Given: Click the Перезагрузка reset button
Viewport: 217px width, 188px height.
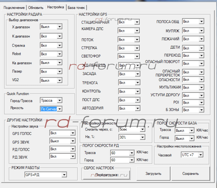Looking at the screenshot, I should [107, 175].
